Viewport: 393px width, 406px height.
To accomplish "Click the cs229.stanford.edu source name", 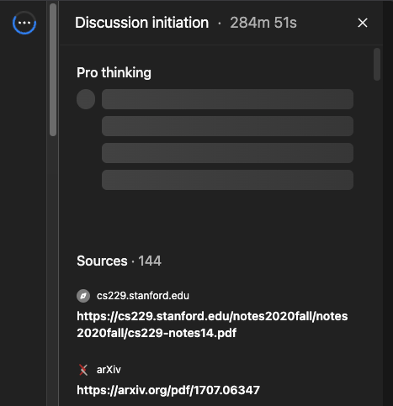I will click(x=143, y=296).
